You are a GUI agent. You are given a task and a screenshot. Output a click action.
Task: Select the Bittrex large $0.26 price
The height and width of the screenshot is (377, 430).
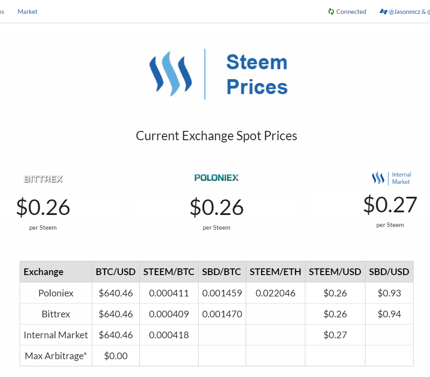point(43,207)
